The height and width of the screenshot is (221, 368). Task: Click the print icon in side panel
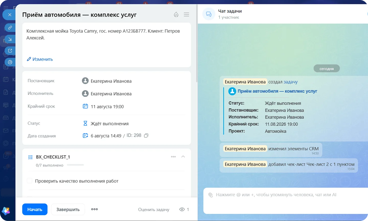click(10, 62)
